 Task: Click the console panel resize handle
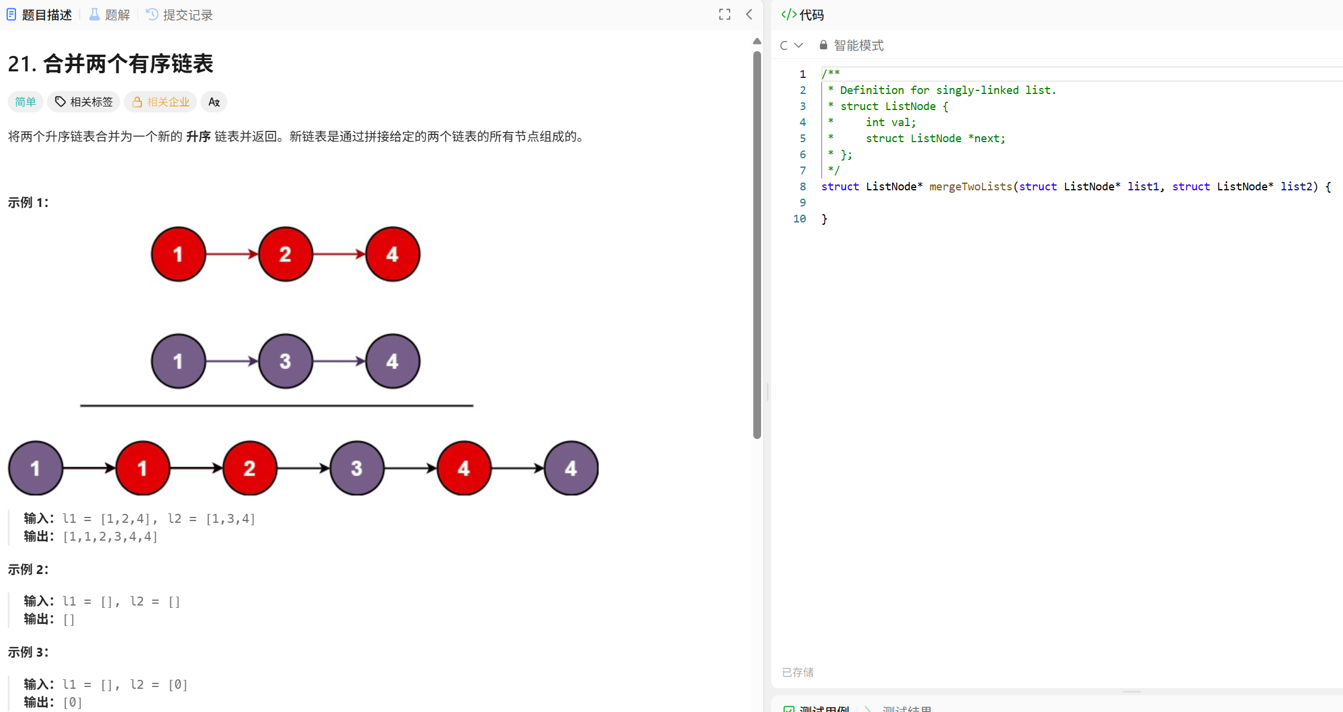1131,692
